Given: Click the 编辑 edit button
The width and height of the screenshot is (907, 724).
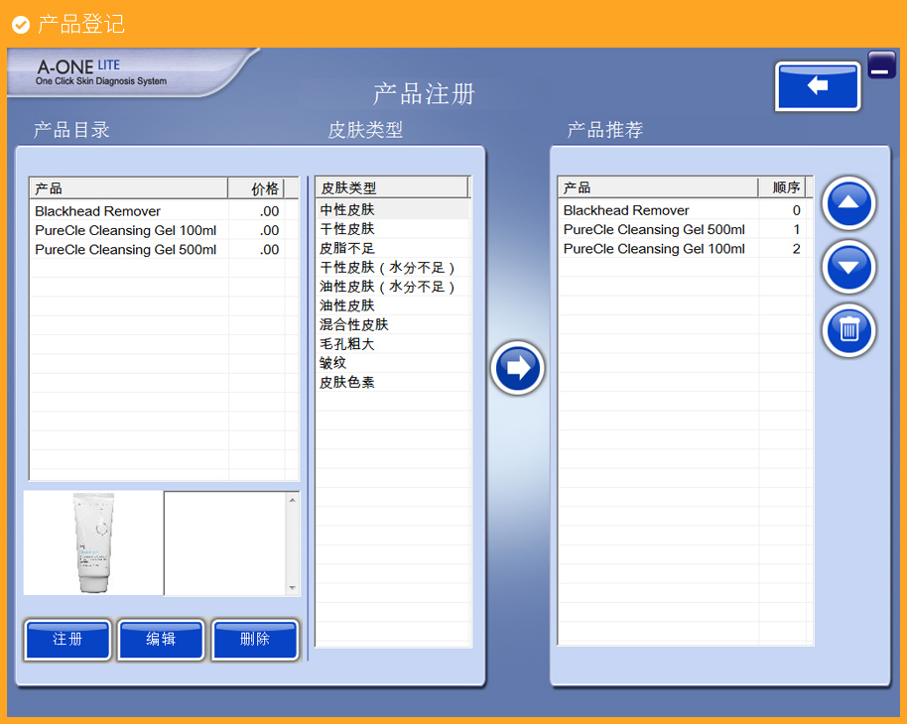Looking at the screenshot, I should click(x=162, y=640).
